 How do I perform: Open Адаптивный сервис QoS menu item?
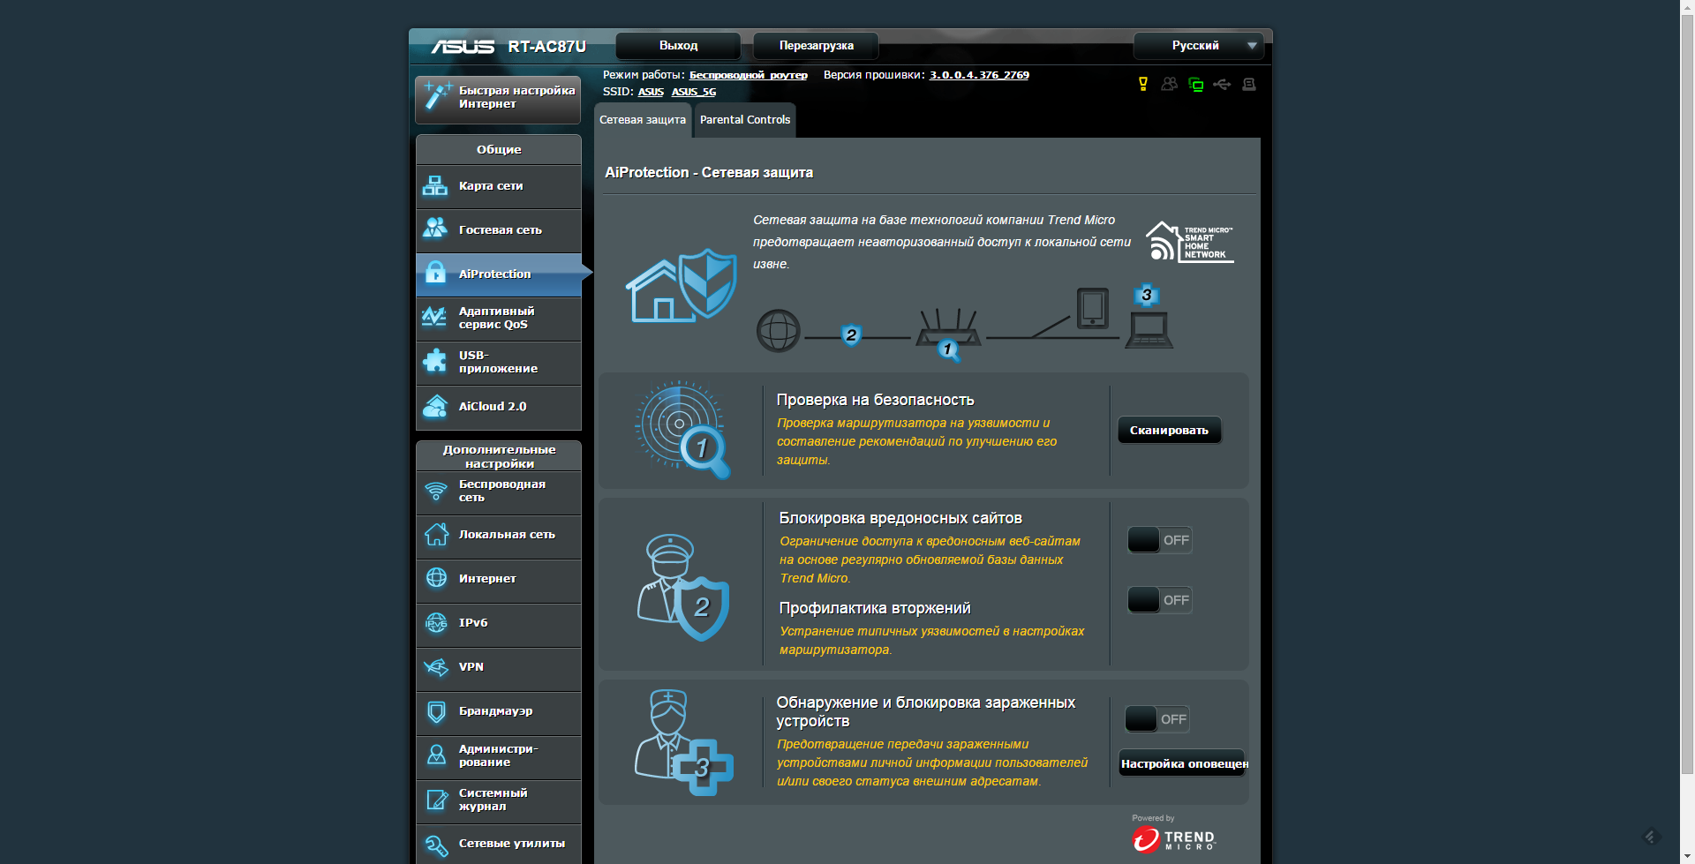click(x=499, y=319)
